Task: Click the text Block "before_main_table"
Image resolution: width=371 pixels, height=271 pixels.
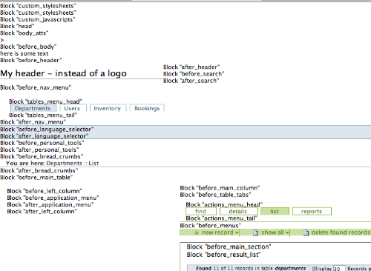Action: pos(36,178)
